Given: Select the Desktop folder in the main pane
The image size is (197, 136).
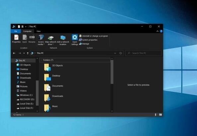Looking at the screenshot, I should coord(52,77).
